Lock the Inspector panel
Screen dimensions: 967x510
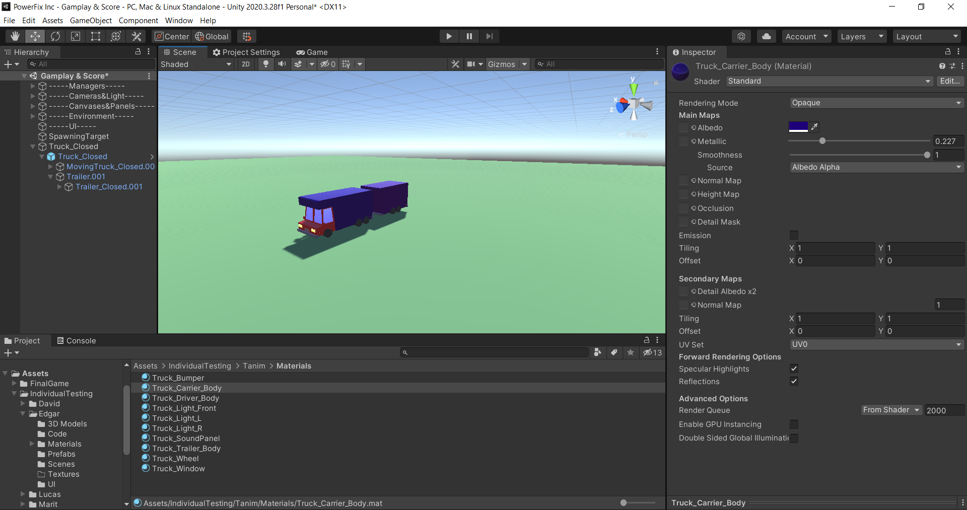[x=947, y=52]
